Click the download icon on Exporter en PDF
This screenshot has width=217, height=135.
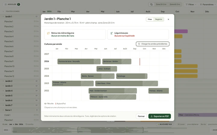152,116
